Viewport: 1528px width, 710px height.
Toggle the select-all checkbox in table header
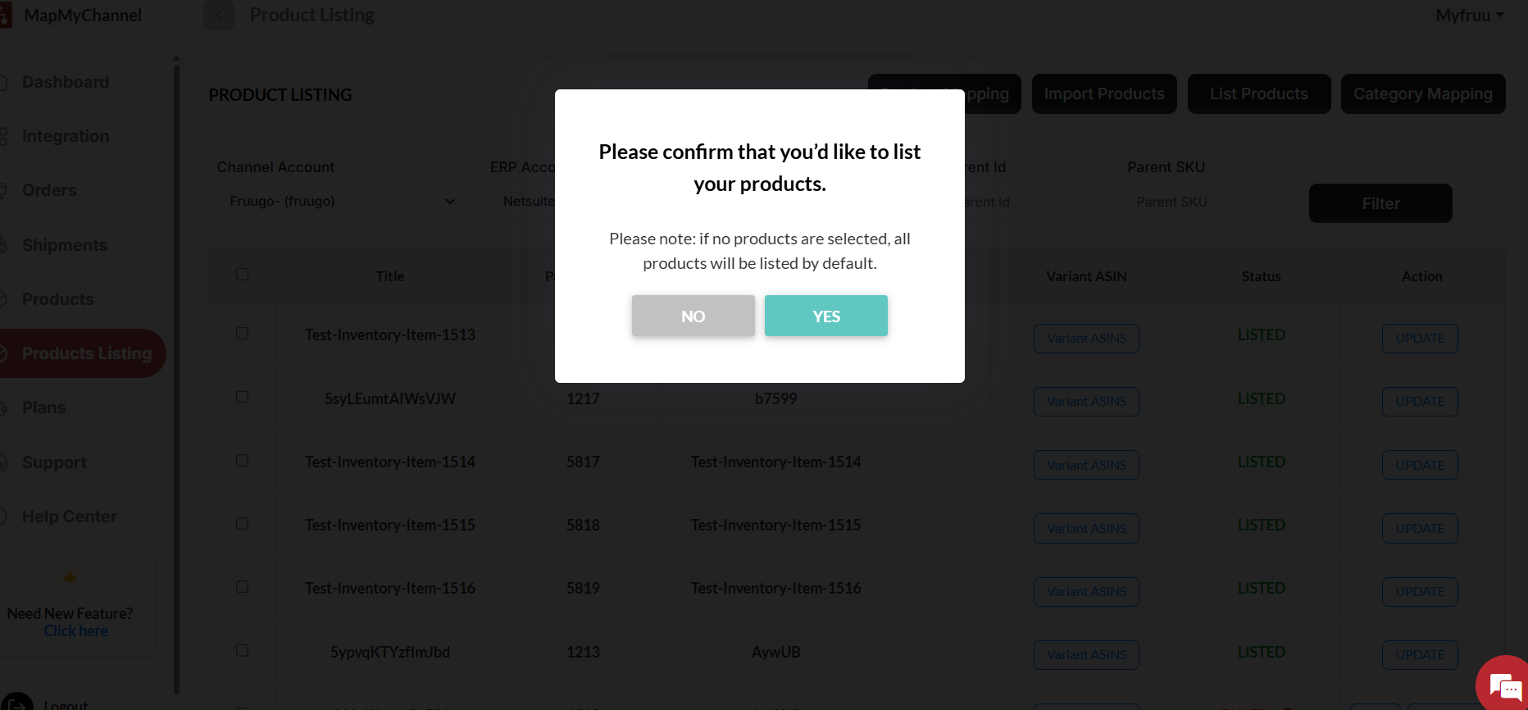pyautogui.click(x=242, y=275)
